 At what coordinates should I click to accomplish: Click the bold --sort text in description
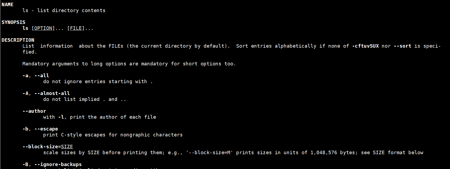(402, 46)
